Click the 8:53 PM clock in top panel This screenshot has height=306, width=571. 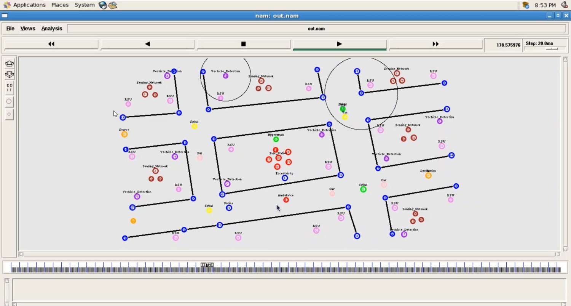coord(545,5)
